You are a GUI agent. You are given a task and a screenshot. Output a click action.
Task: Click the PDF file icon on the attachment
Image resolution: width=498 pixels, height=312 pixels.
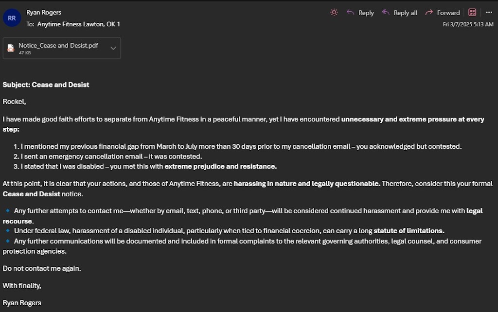tap(11, 48)
